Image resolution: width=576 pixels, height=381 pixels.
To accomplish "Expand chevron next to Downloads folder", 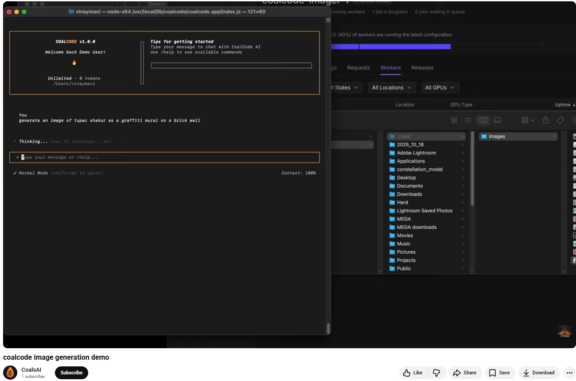I will (x=463, y=194).
